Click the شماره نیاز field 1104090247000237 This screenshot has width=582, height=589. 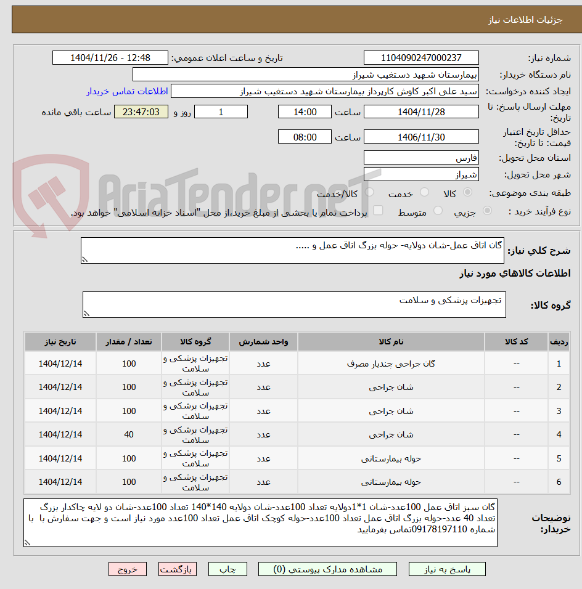pyautogui.click(x=421, y=58)
